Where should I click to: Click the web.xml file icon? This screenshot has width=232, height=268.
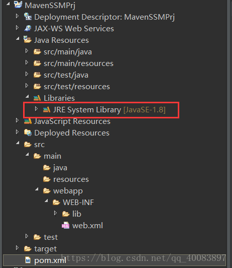[66, 226]
